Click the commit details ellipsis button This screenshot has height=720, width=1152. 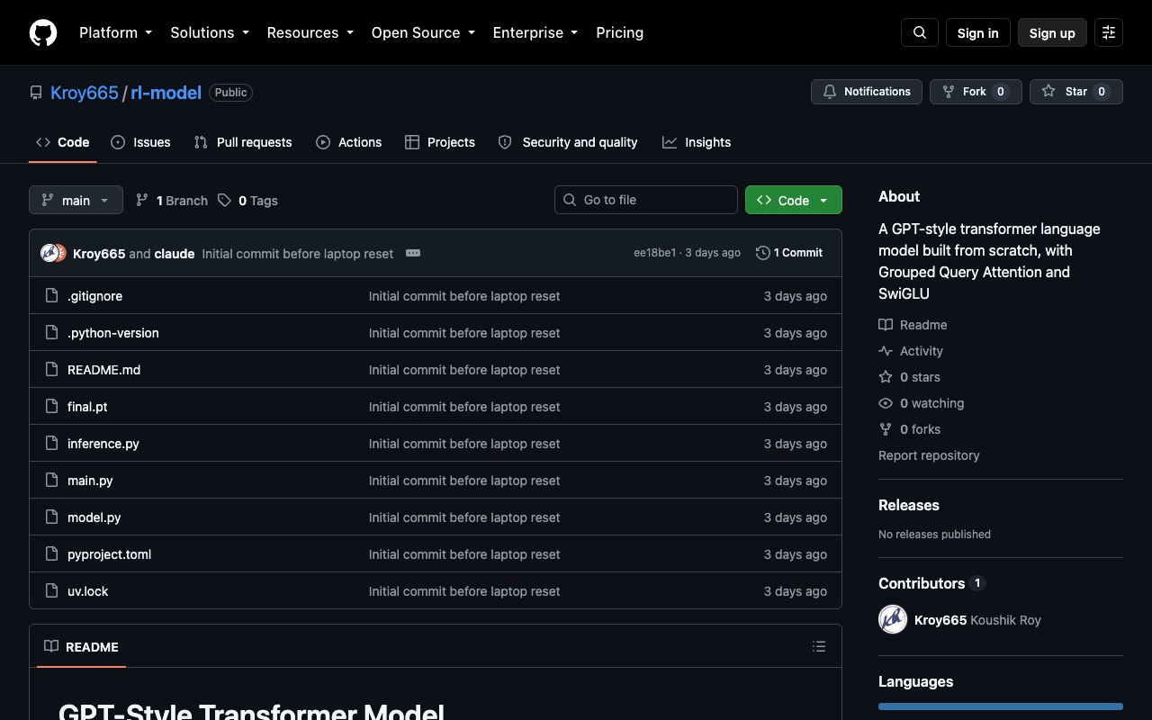(413, 253)
